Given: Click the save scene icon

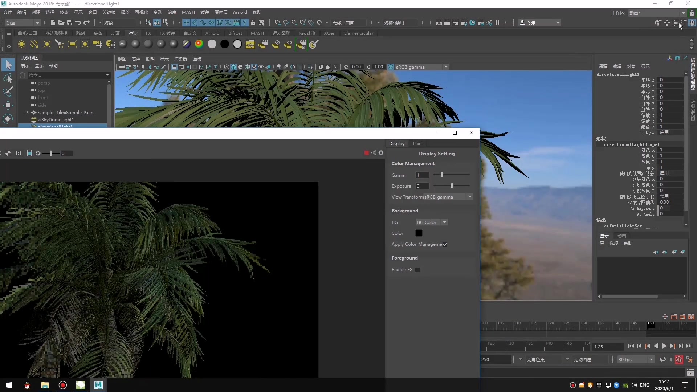Looking at the screenshot, I should [70, 23].
